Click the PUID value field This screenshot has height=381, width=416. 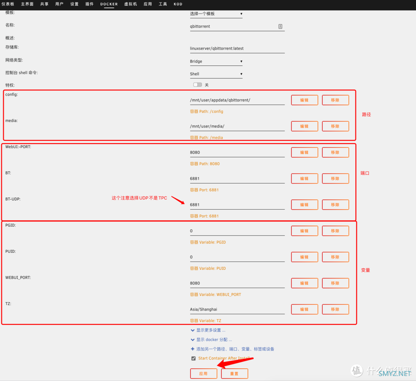tap(237, 257)
